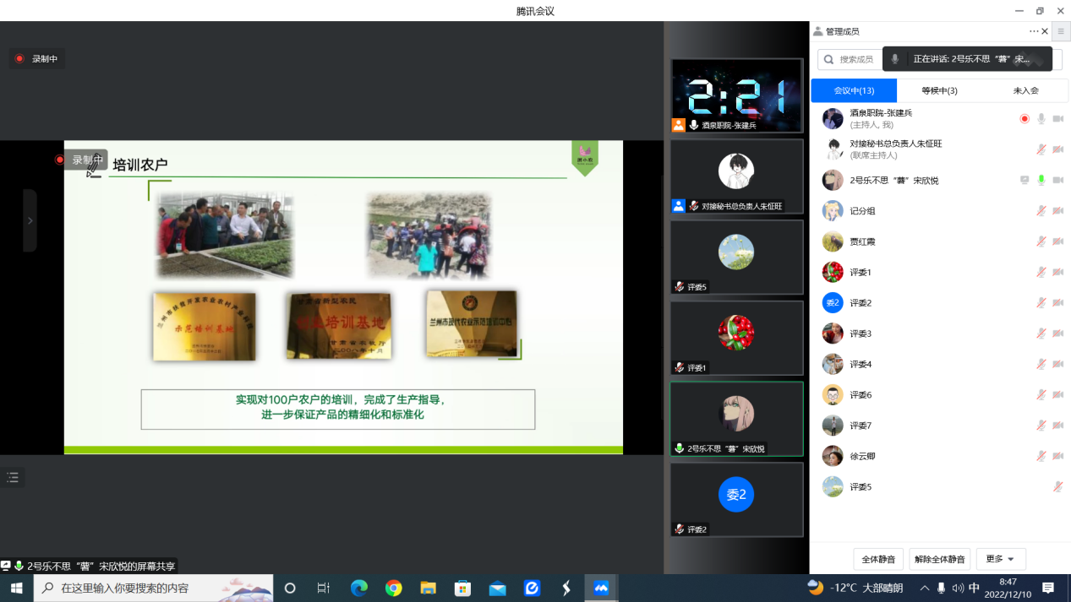Toggle camera for 记分组 in member list
Screen dimensions: 1071x602
(x=1057, y=211)
